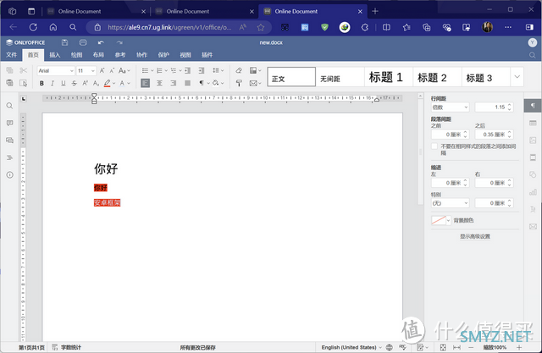Open the line spacing type dropdown
542x353 pixels.
[449, 108]
